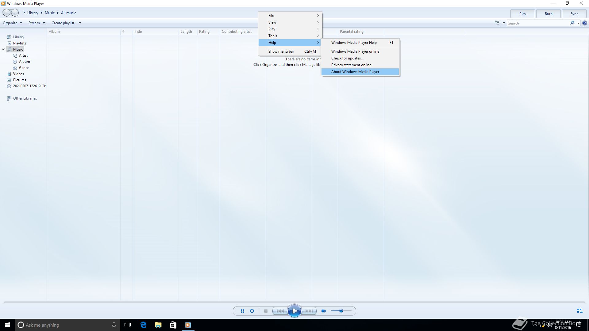Sort by the Rating column header
Screen dimensions: 589x331
pos(208,32)
